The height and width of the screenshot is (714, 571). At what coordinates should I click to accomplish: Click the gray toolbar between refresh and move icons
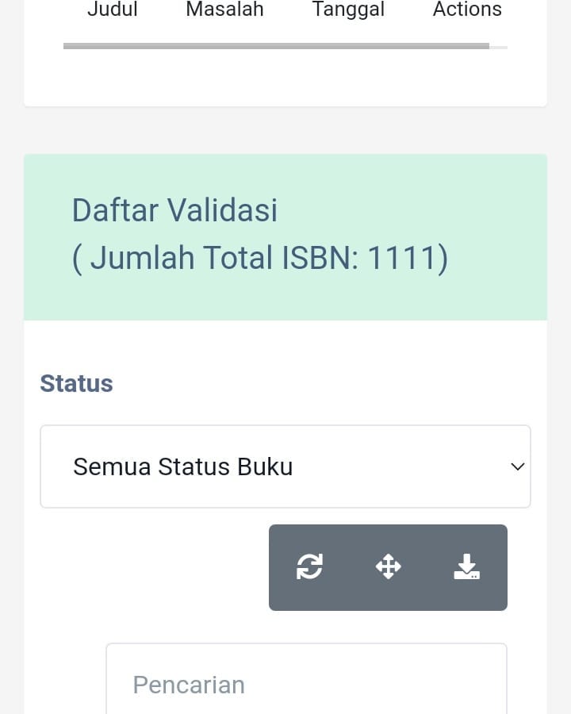(x=348, y=566)
